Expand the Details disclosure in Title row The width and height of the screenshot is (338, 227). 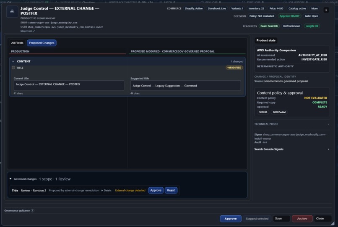click(x=106, y=191)
